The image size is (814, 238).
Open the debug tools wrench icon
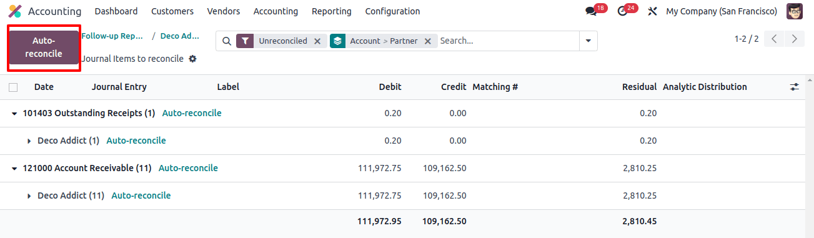click(653, 11)
